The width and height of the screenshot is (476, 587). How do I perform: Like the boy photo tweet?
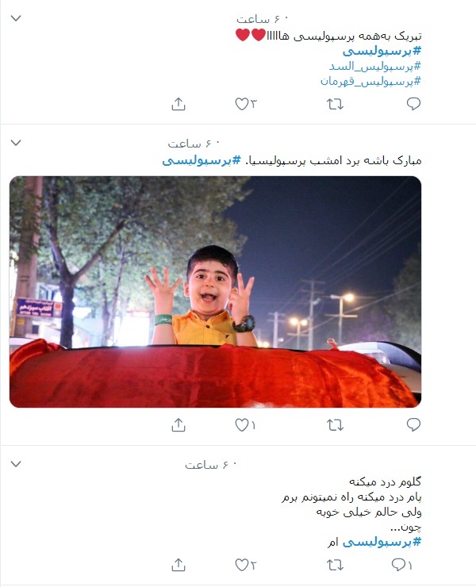(245, 425)
